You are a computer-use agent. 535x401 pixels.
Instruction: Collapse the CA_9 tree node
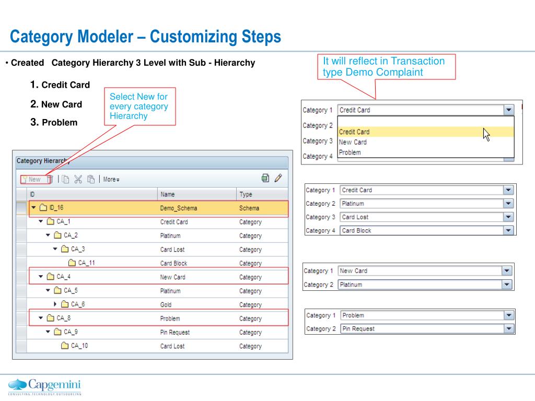pos(48,332)
